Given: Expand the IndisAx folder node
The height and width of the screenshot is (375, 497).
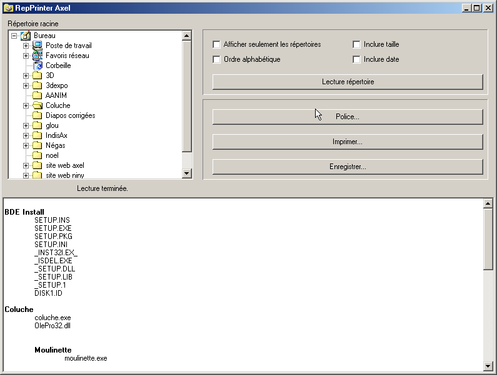Looking at the screenshot, I should click(x=26, y=136).
